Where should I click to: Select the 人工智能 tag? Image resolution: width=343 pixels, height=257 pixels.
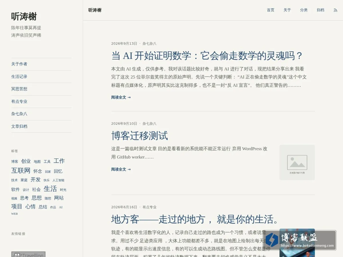[x=58, y=180]
